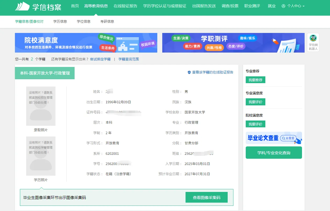Screen dimensions: 330x211
Task: Click the shield icon beside 在线验证报告
Action: coord(189,72)
